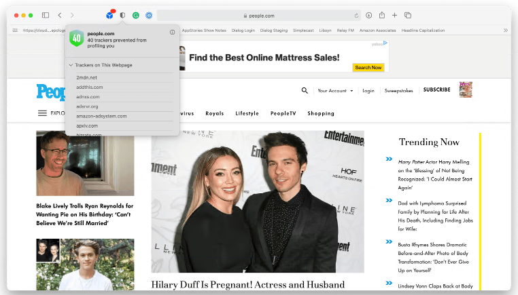Open the Grammarly extension icon
518x295 pixels.
tap(136, 15)
